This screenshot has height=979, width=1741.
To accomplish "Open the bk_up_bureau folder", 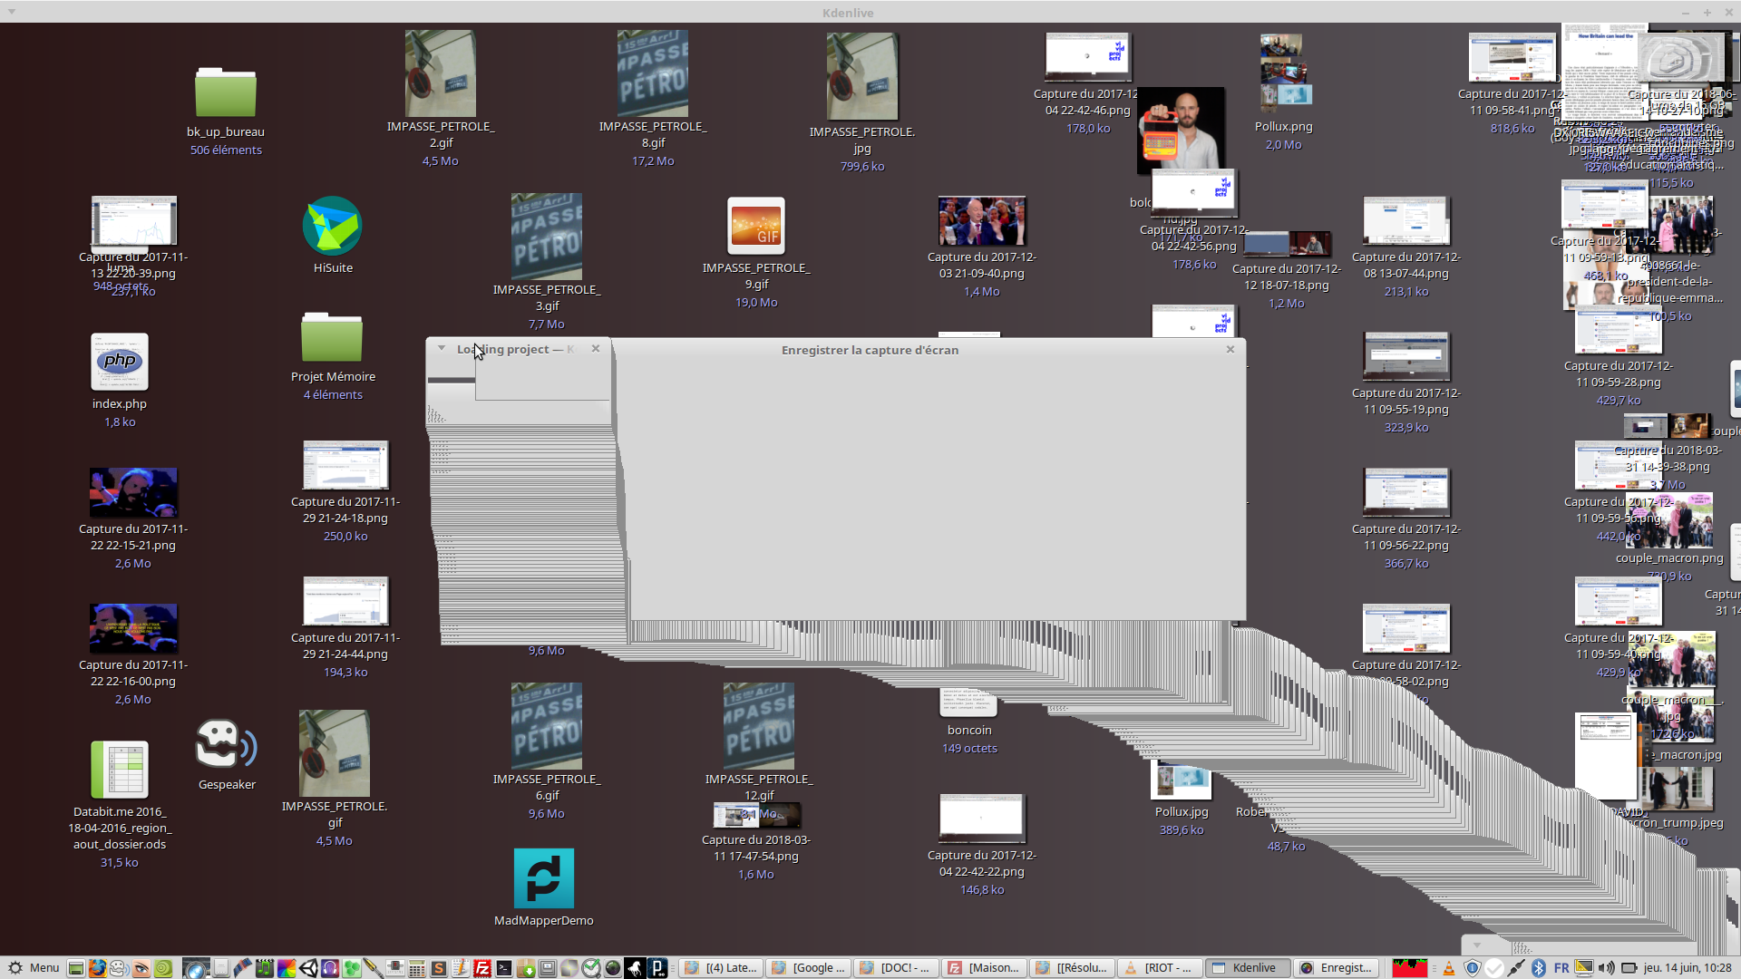I will (x=225, y=92).
